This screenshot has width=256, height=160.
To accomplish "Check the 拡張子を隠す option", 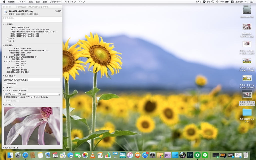I will click(5, 84).
